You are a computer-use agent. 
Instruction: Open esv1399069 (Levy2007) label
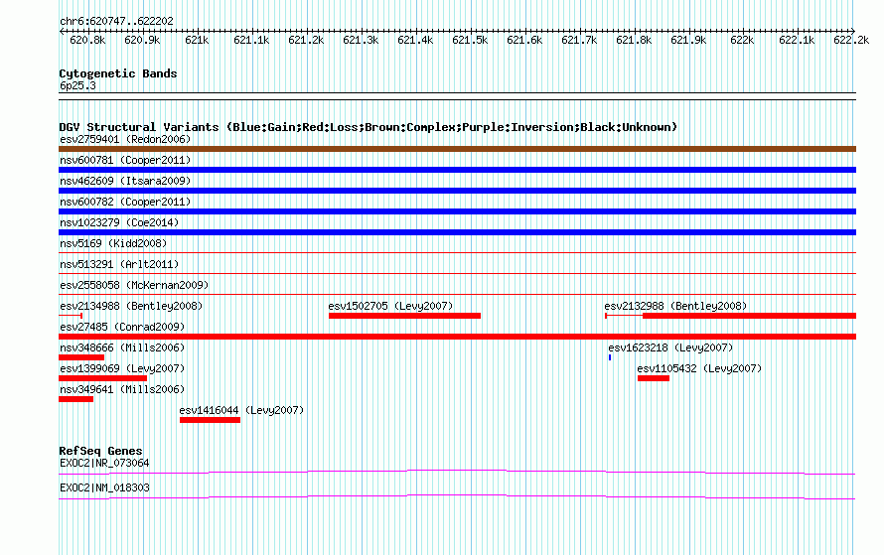[x=122, y=368]
